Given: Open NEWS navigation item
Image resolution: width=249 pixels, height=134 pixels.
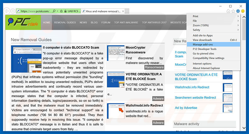Looking at the screenshot, I should pos(84,23).
